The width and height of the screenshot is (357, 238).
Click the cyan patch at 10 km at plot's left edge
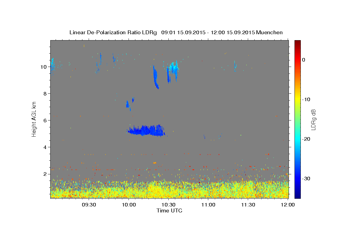click(x=52, y=65)
